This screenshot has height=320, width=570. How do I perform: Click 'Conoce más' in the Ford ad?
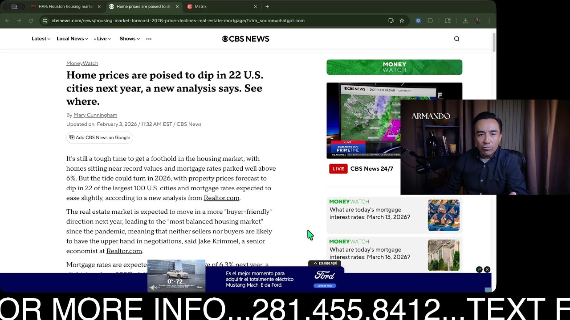click(x=324, y=286)
